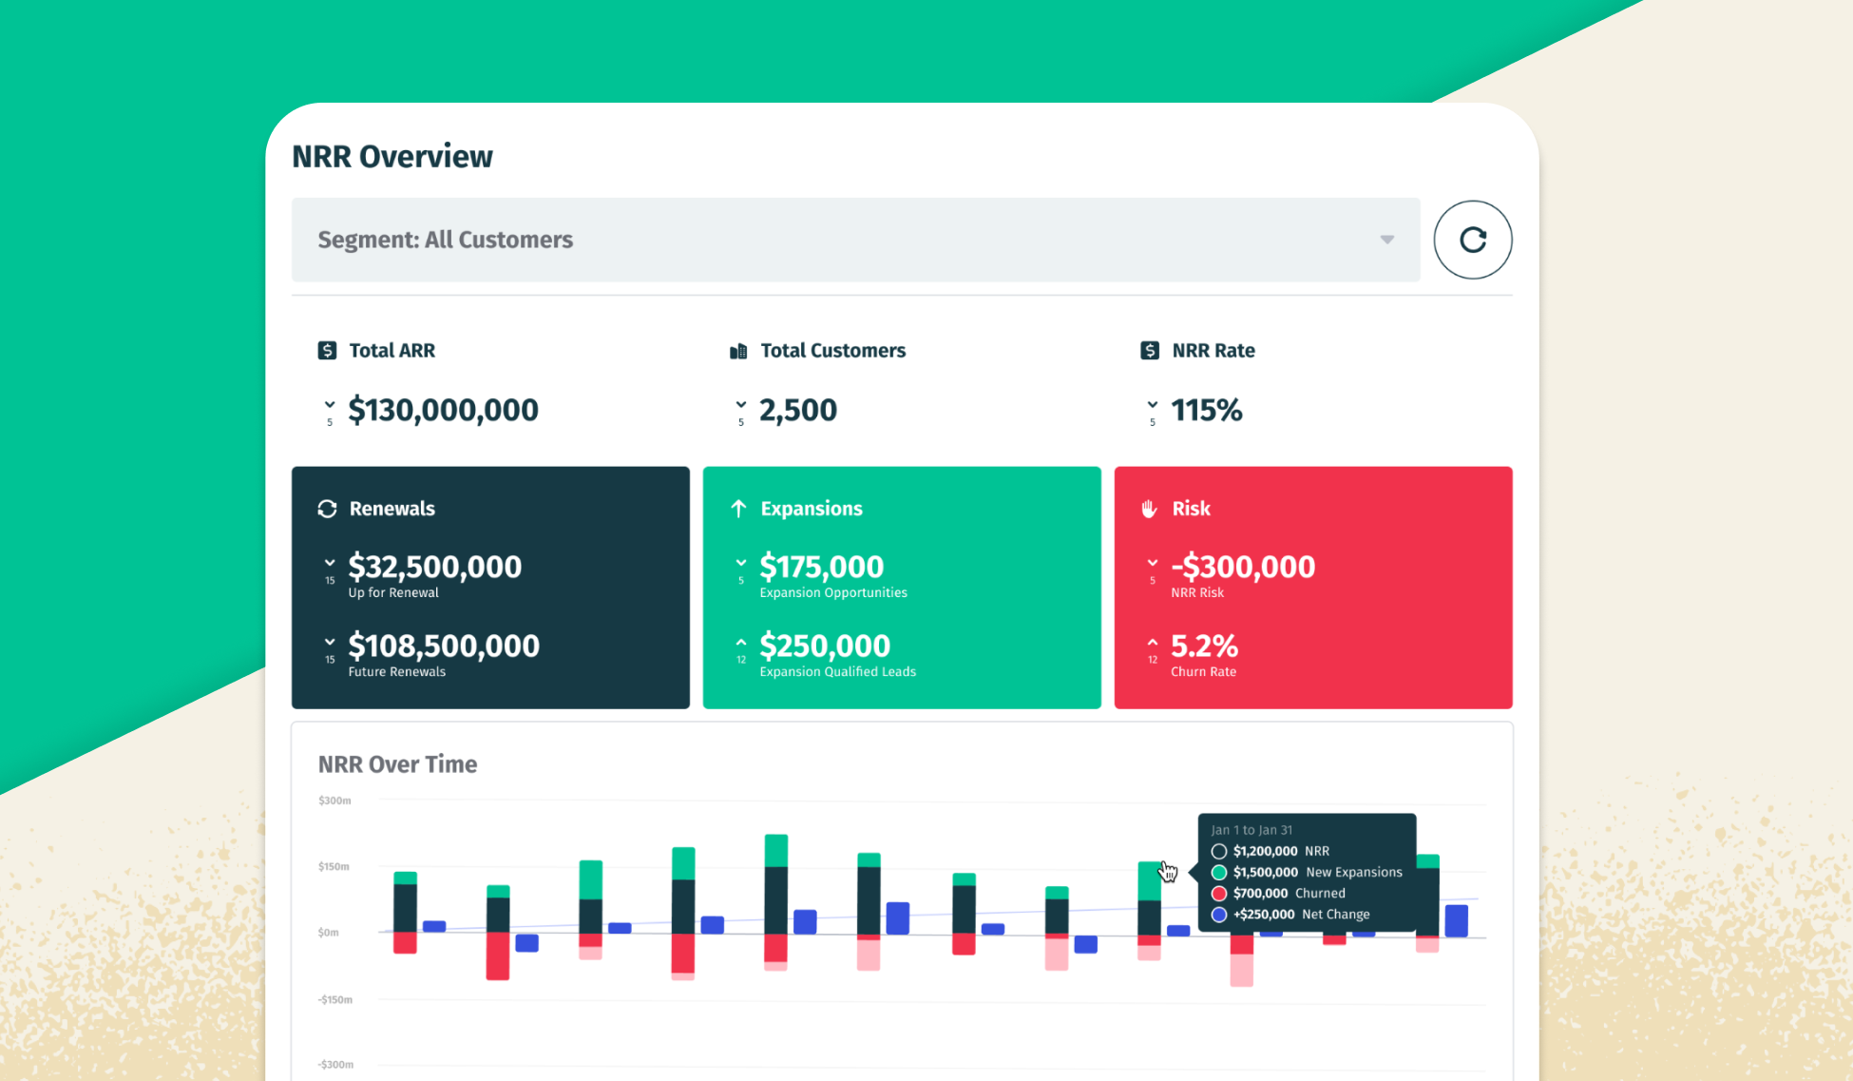Select the NRR Over Time section title
Image resolution: width=1853 pixels, height=1081 pixels.
pyautogui.click(x=397, y=764)
